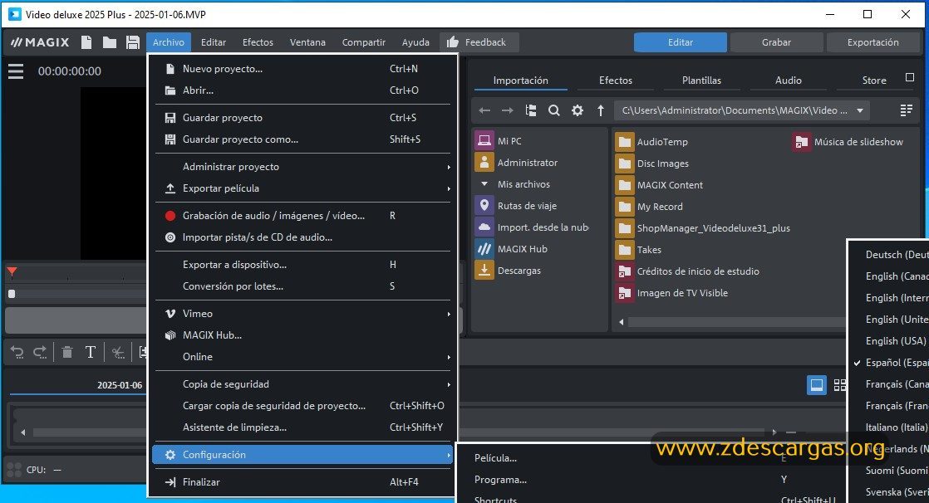Click the search magnifier in media pool

(x=554, y=110)
